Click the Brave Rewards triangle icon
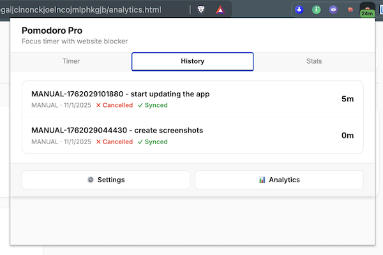 tap(220, 10)
